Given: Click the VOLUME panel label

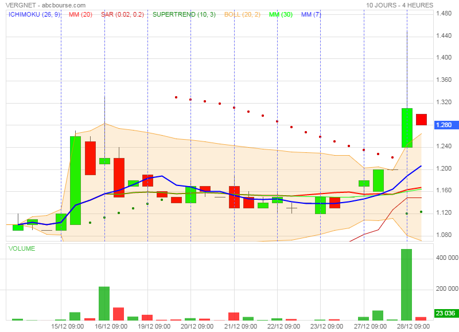Looking at the screenshot, I should pos(22,248).
